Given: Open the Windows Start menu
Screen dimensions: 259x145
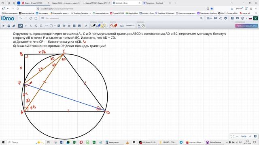Looking at the screenshot, I should (x=3, y=142).
